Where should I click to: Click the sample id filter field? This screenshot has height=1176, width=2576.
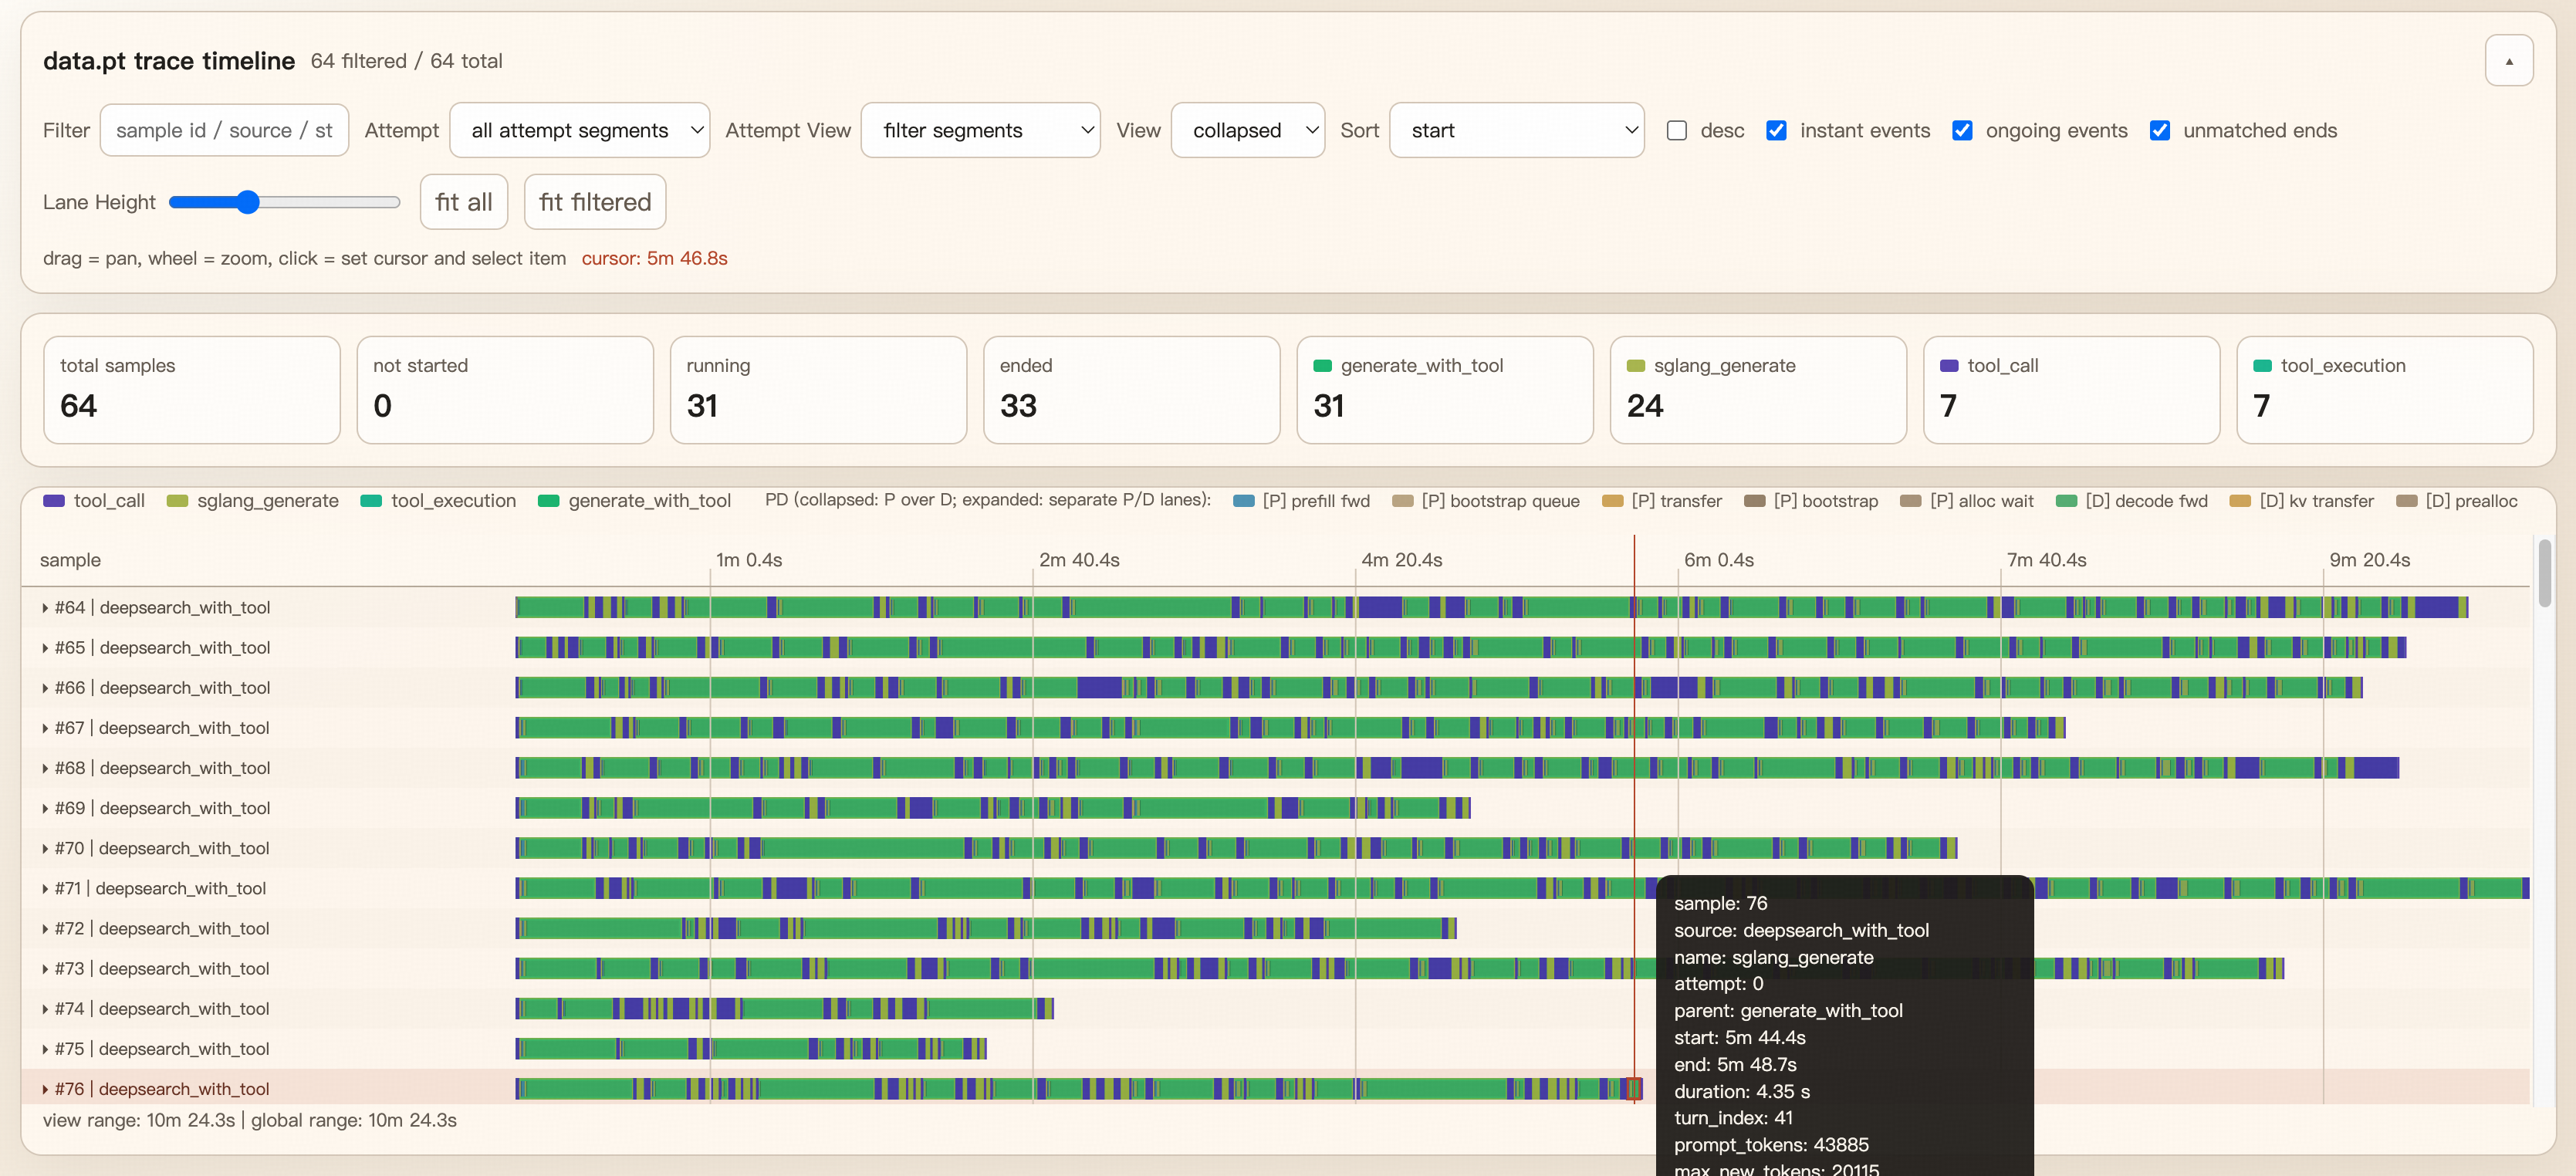224,129
